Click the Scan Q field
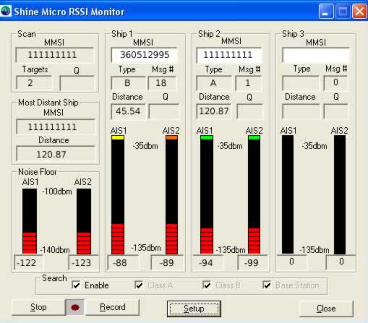 pyautogui.click(x=77, y=83)
